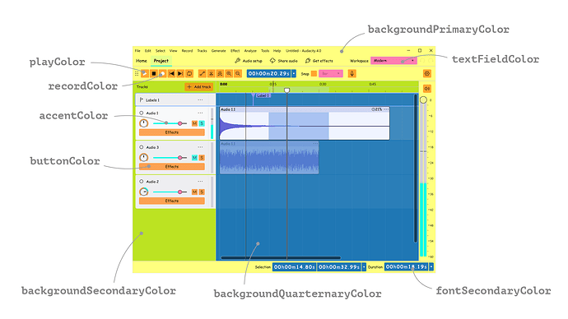Select the Audio 1 track radio circle
The image size is (568, 319).
[x=142, y=113]
